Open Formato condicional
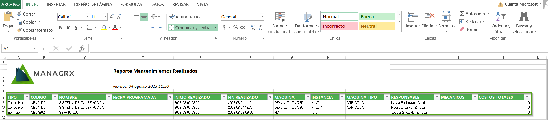This screenshot has width=548, height=120. (280, 23)
